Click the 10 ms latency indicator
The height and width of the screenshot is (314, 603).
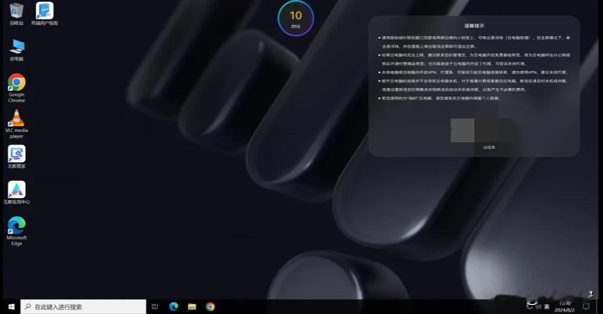[x=296, y=18]
